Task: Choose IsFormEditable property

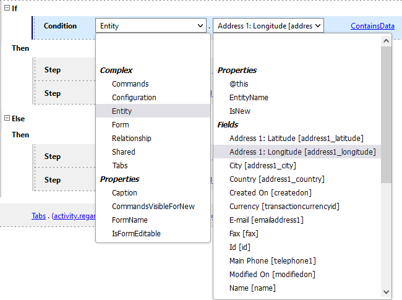Action: pos(136,234)
